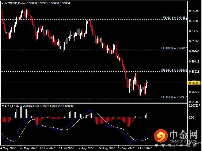Click the 2 Aug 2022 date label
The height and width of the screenshot is (151, 202).
86,148
